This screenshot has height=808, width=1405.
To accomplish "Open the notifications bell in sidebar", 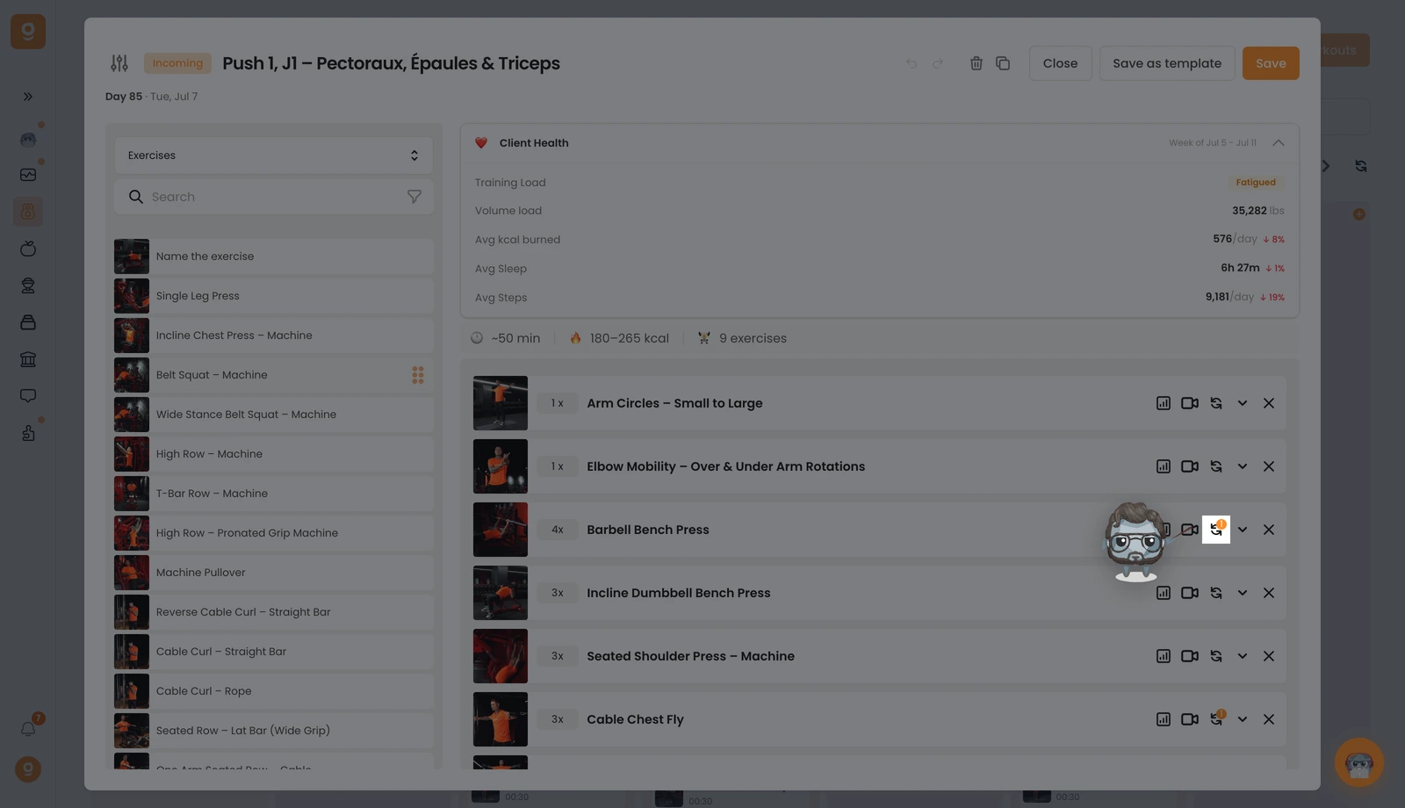I will click(x=28, y=729).
